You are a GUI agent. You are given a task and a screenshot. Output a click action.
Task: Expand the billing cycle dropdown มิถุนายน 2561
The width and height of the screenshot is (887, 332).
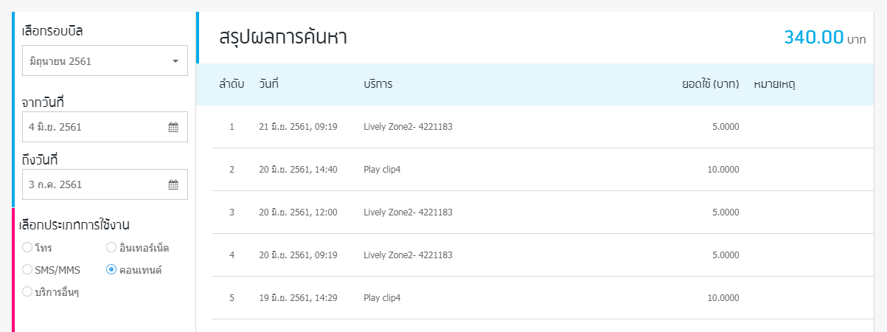pos(105,60)
